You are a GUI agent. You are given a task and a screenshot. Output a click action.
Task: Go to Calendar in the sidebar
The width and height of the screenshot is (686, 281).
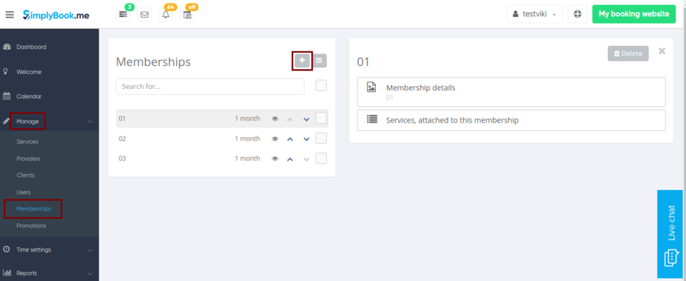pos(29,97)
